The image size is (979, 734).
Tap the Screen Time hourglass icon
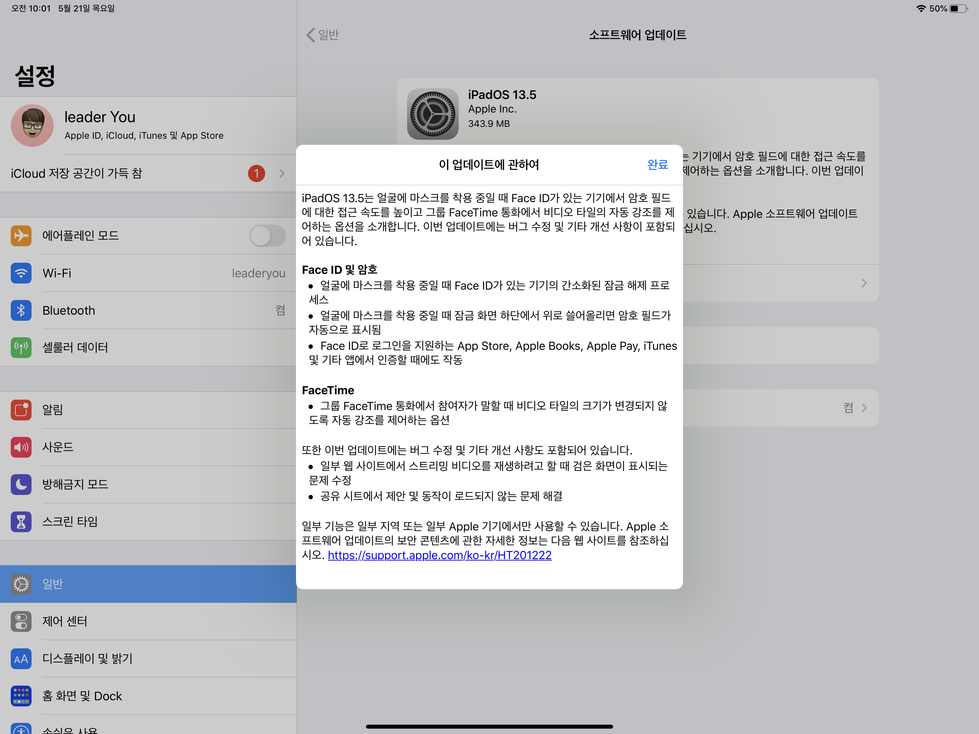[x=21, y=522]
